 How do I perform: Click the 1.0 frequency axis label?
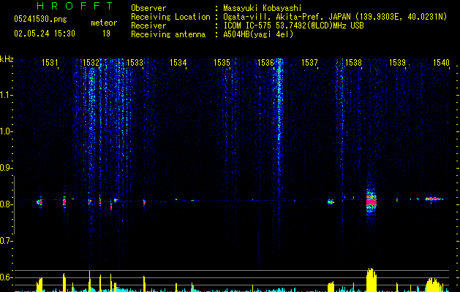6,131
